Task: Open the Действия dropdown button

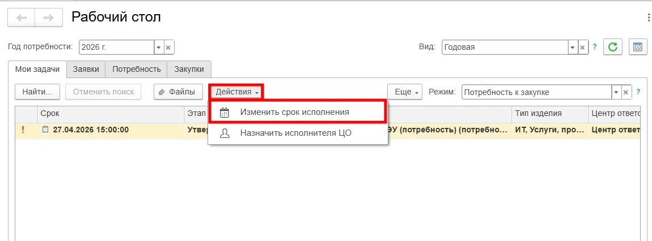Action: click(236, 92)
